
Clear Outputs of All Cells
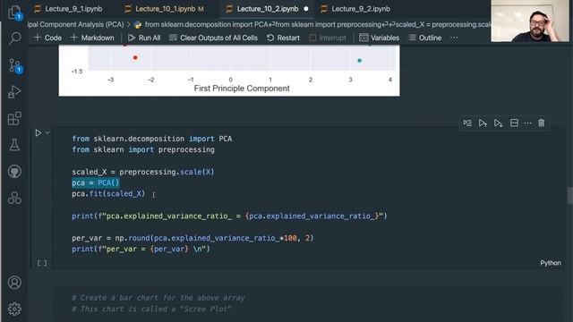pyautogui.click(x=213, y=38)
